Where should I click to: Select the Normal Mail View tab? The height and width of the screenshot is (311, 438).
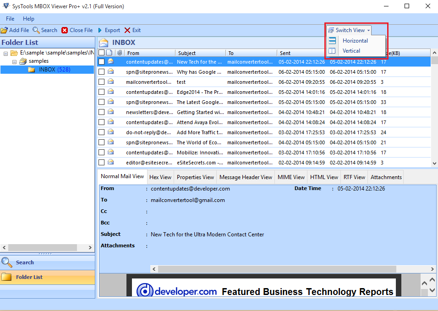122,176
